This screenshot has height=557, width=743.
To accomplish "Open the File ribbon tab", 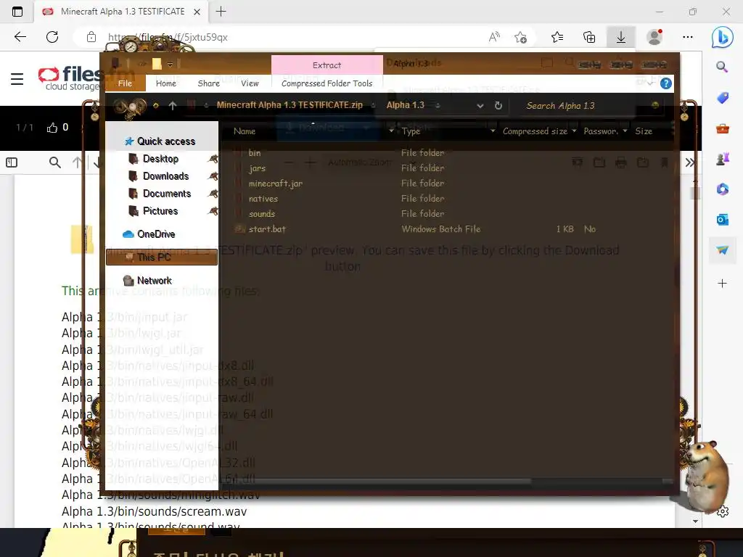I will [x=125, y=83].
